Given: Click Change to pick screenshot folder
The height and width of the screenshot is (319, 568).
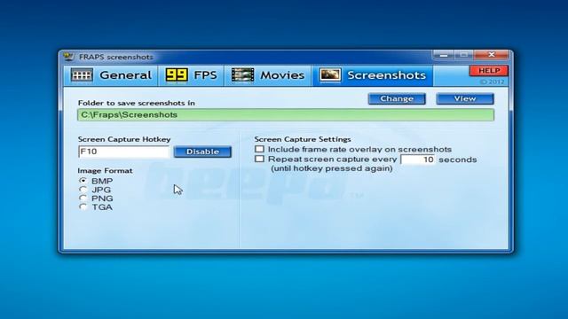Looking at the screenshot, I should click(397, 98).
